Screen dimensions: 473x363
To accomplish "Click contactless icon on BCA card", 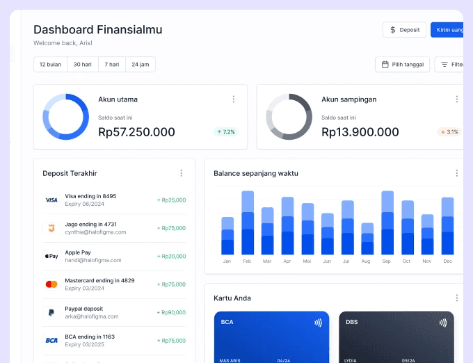I will (x=319, y=323).
